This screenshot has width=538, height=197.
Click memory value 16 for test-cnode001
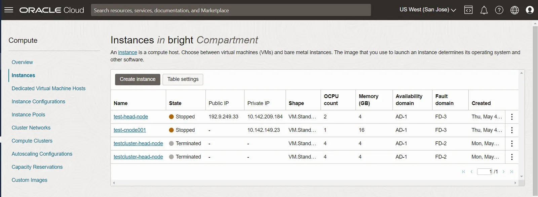pyautogui.click(x=361, y=130)
